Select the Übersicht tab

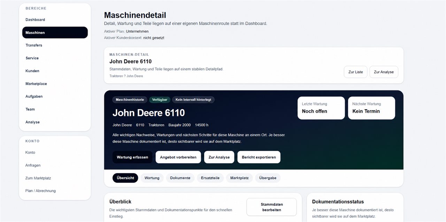click(x=125, y=178)
